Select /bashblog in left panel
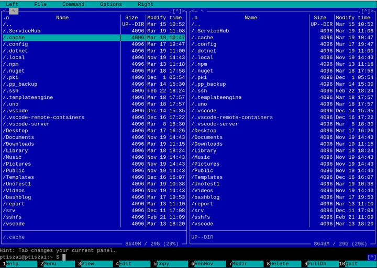 94,197
